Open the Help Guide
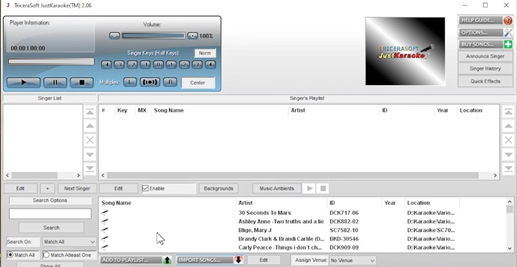This screenshot has width=517, height=267. tap(485, 20)
